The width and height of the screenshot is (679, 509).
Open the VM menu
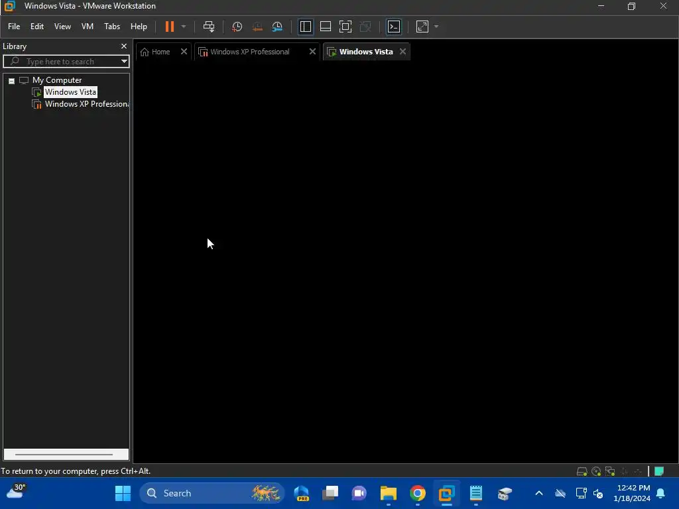[88, 27]
